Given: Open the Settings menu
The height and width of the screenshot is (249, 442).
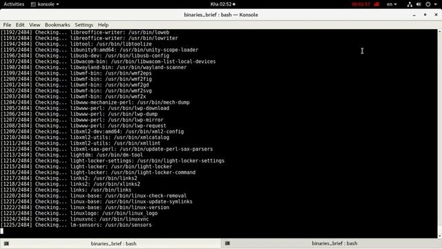Looking at the screenshot, I should tap(84, 25).
